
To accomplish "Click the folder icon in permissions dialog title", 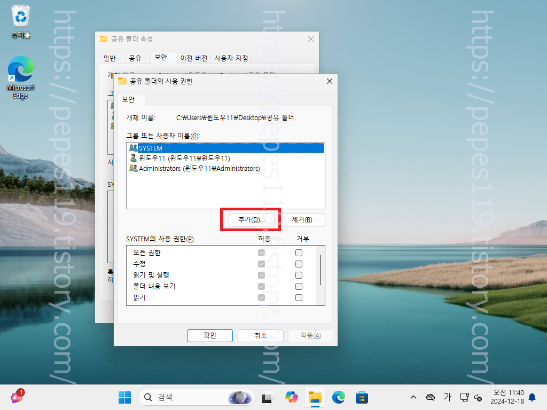I will click(x=122, y=81).
